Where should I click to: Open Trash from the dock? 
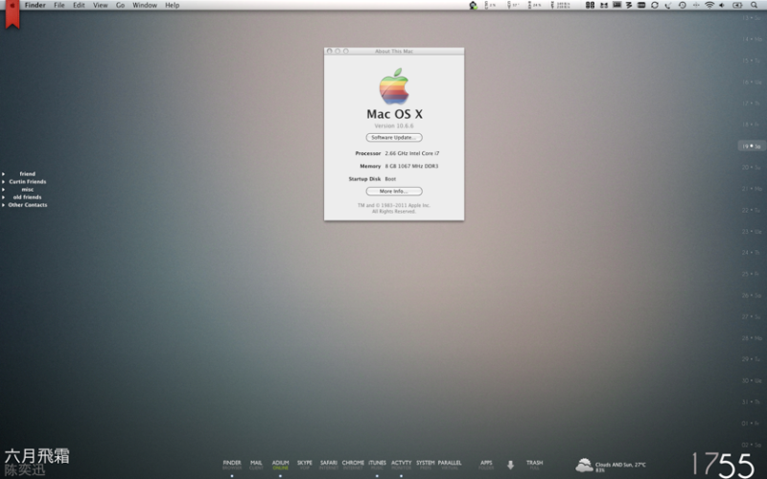point(534,464)
